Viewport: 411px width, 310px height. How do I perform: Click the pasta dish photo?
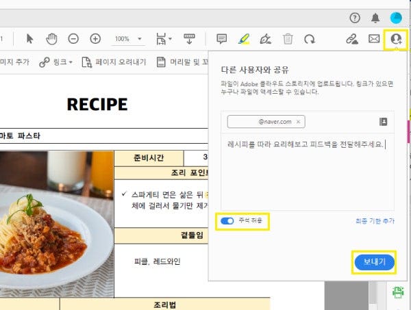coord(57,224)
